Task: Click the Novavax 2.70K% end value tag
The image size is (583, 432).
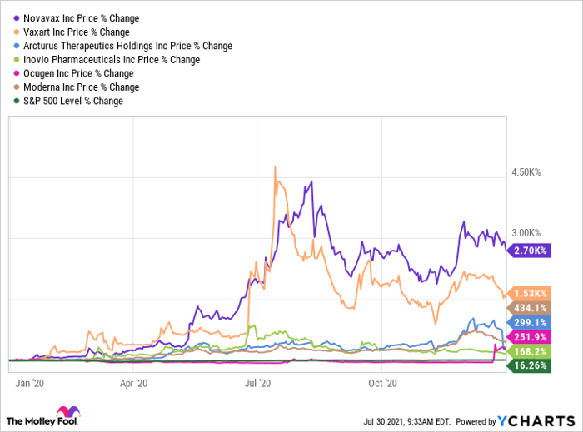Action: [528, 250]
